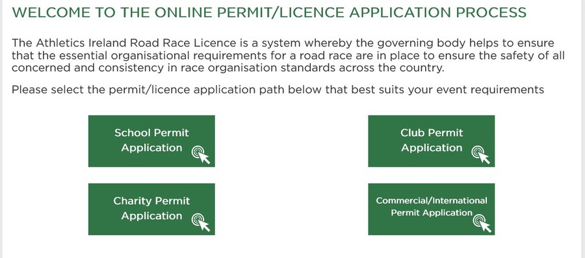Click the 'APPLICATION PROCESS' words in the heading
The width and height of the screenshot is (585, 258).
[438, 13]
